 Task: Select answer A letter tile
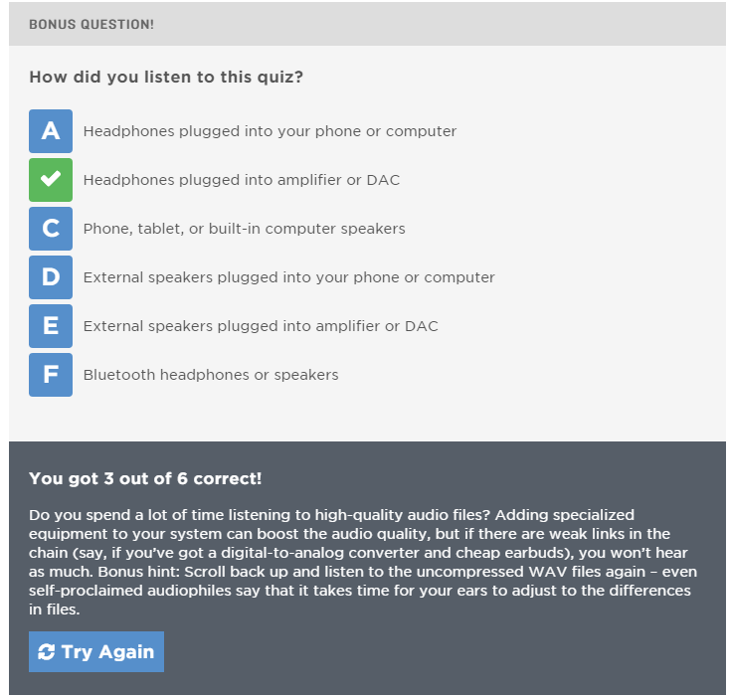pyautogui.click(x=50, y=131)
